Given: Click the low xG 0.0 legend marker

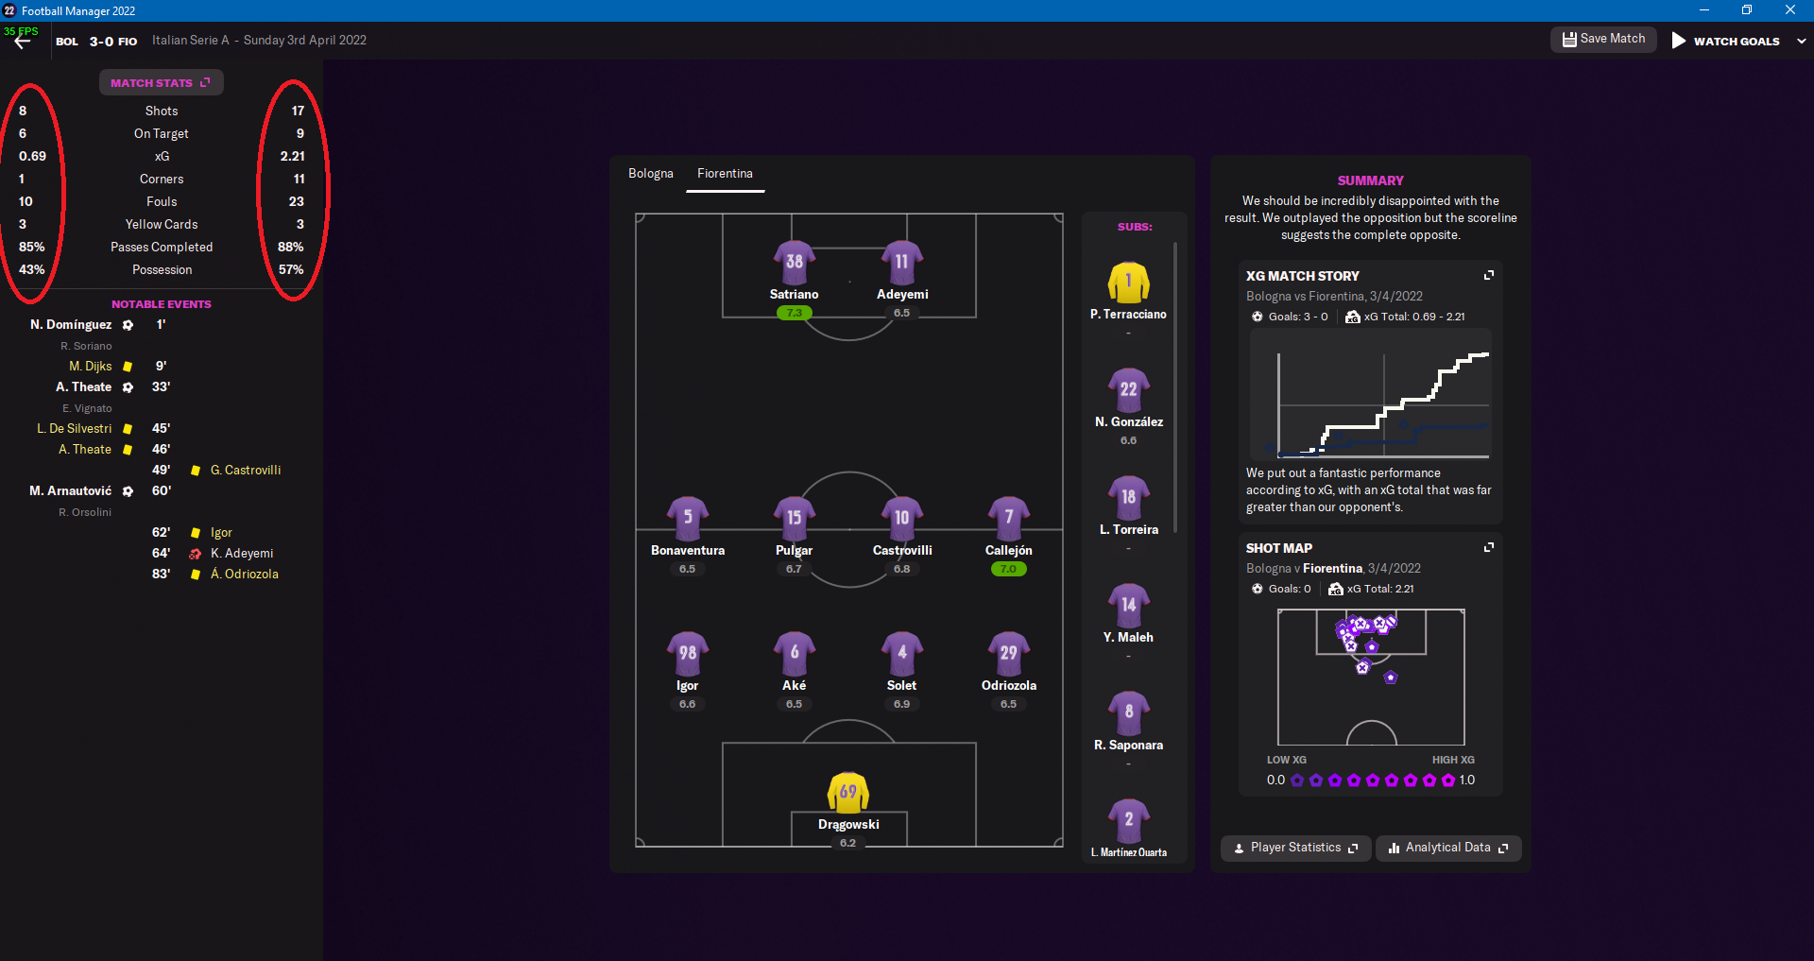Looking at the screenshot, I should click(x=1297, y=781).
